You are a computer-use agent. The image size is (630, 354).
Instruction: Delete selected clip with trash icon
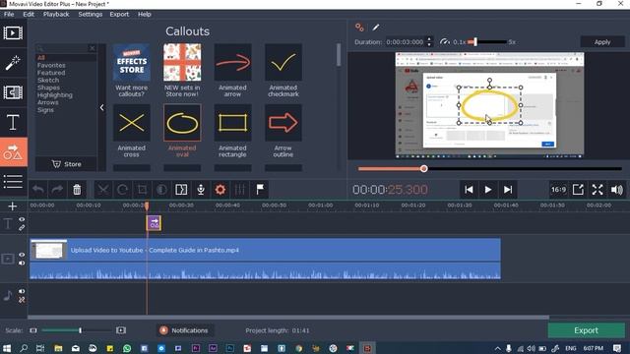tap(77, 190)
